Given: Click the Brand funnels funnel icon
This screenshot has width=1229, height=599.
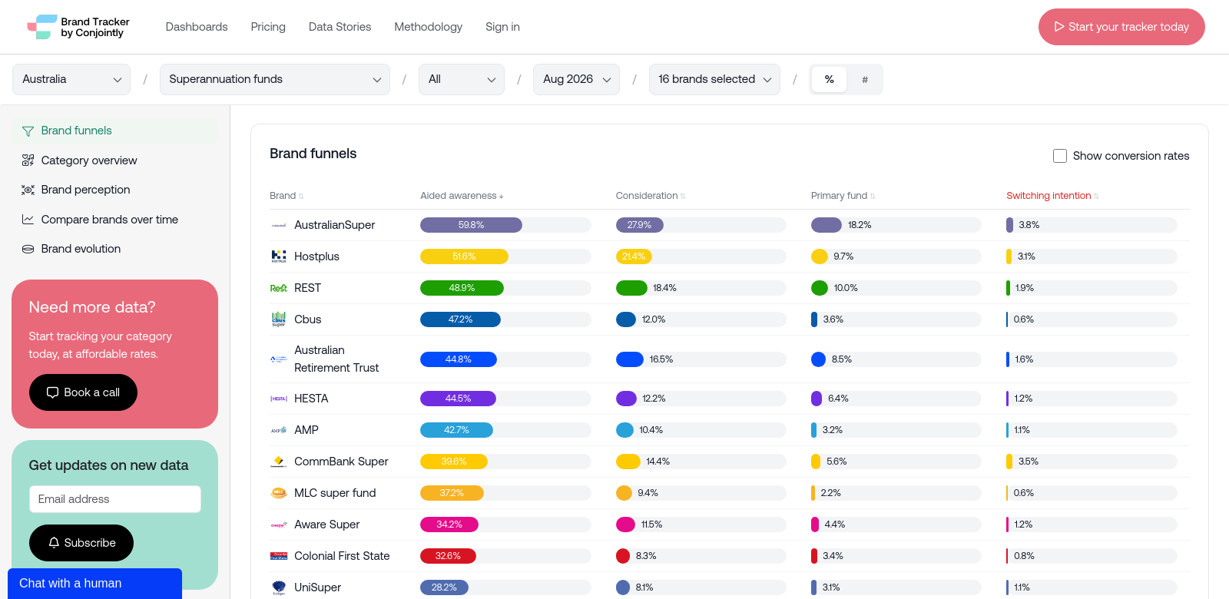Looking at the screenshot, I should (28, 131).
